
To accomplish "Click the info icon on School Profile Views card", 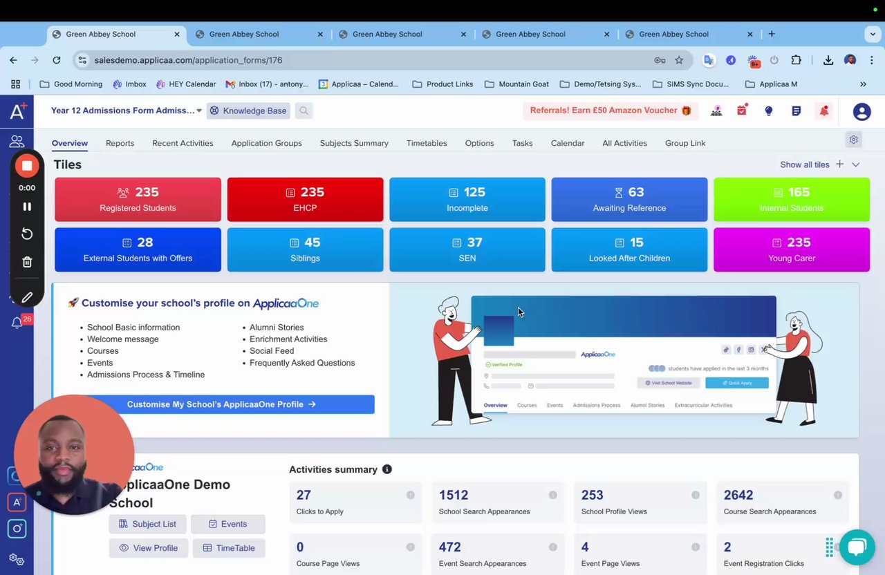I will pos(695,495).
